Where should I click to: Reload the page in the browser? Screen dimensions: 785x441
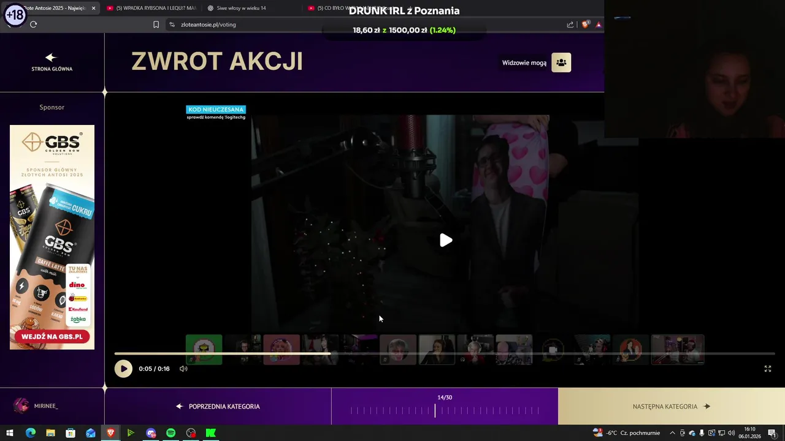pos(33,24)
